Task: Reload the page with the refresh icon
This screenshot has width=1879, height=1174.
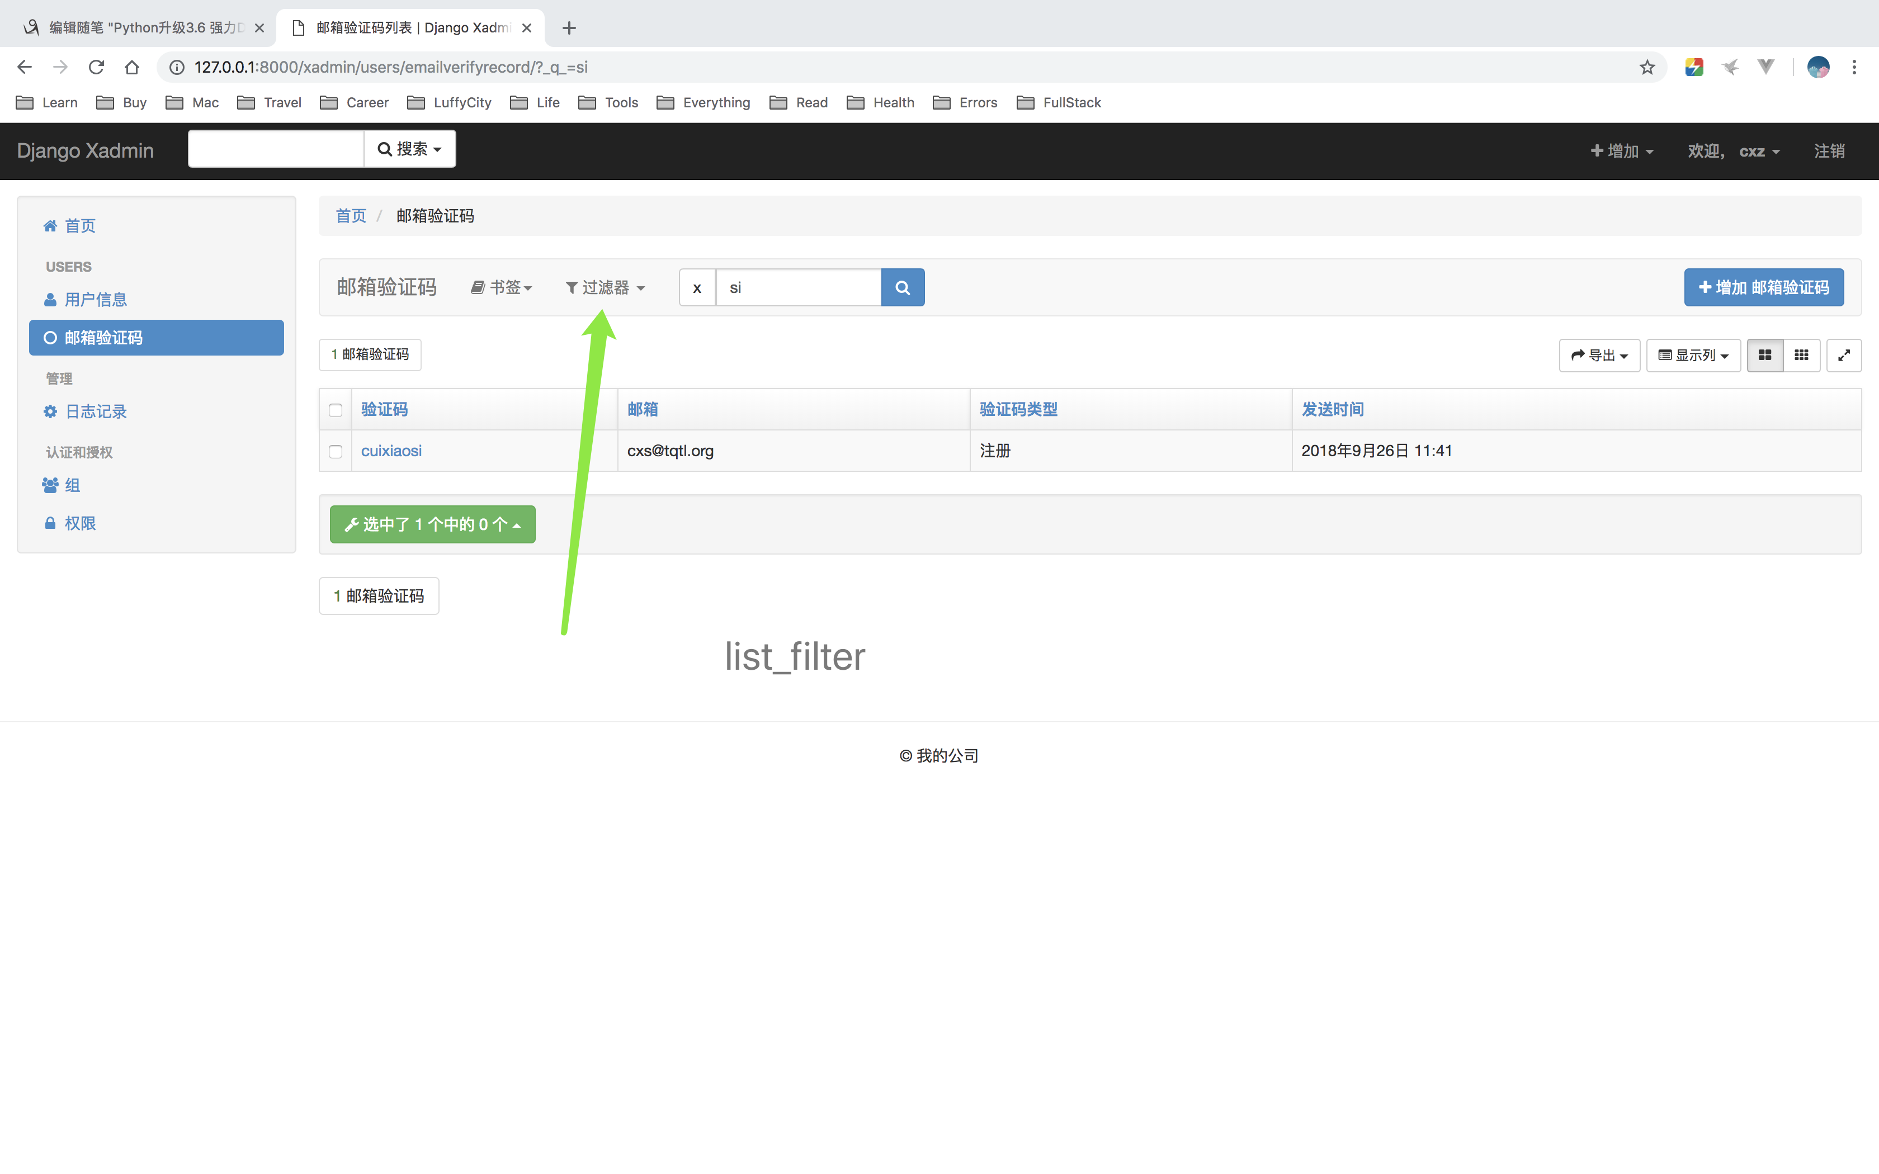Action: point(96,68)
